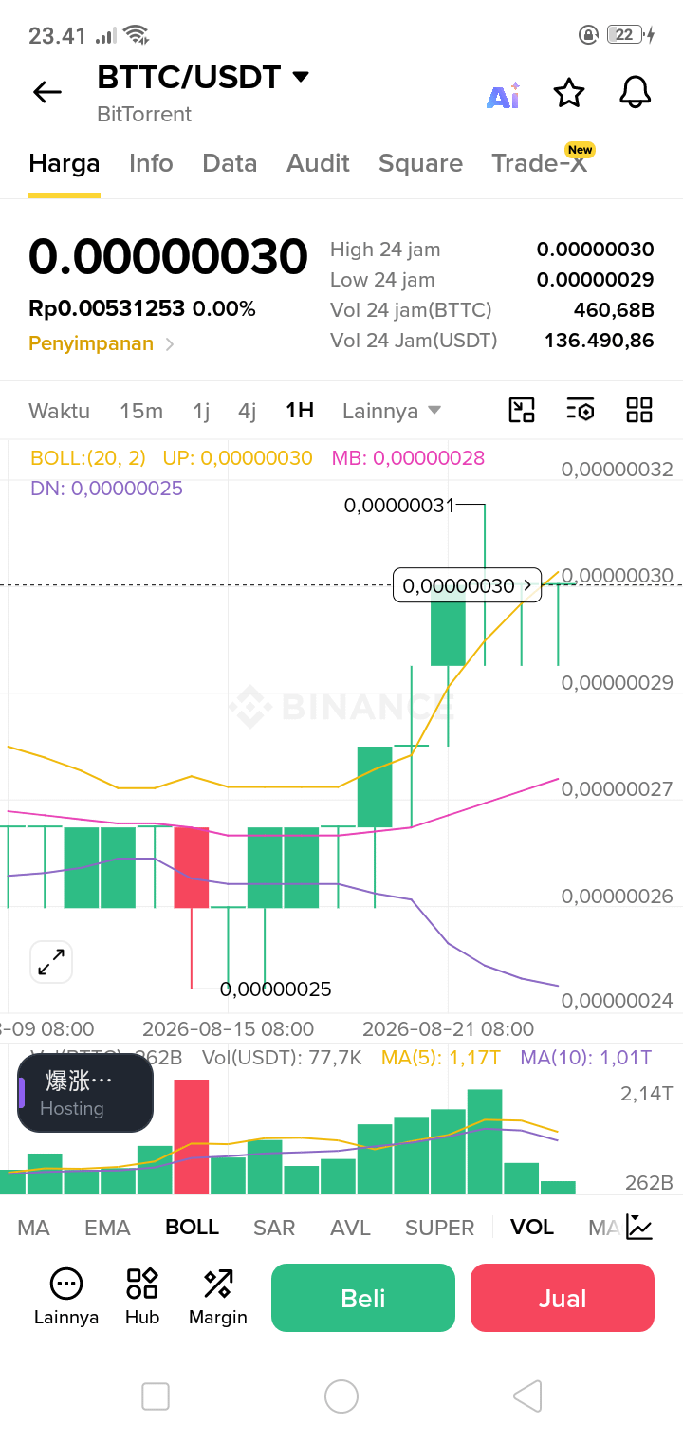Tap the 2026-08-15 08:00 date label
This screenshot has height=1442, width=683.
[228, 1029]
